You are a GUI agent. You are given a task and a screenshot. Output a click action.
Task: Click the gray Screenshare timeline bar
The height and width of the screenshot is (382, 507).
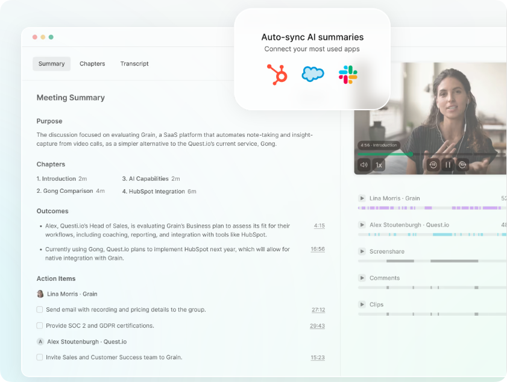click(x=432, y=261)
